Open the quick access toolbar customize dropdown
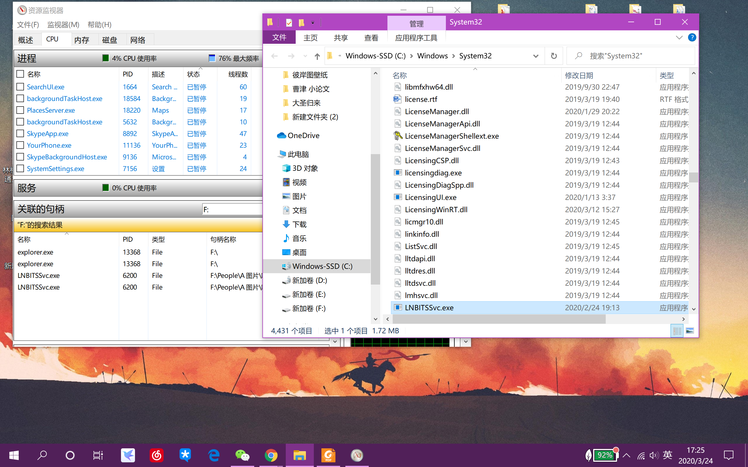 (x=313, y=22)
